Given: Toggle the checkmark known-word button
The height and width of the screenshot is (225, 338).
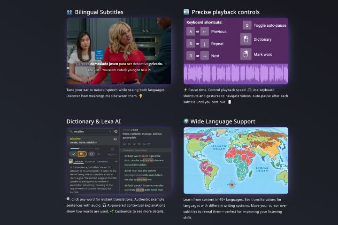Looking at the screenshot, I should click(73, 154).
